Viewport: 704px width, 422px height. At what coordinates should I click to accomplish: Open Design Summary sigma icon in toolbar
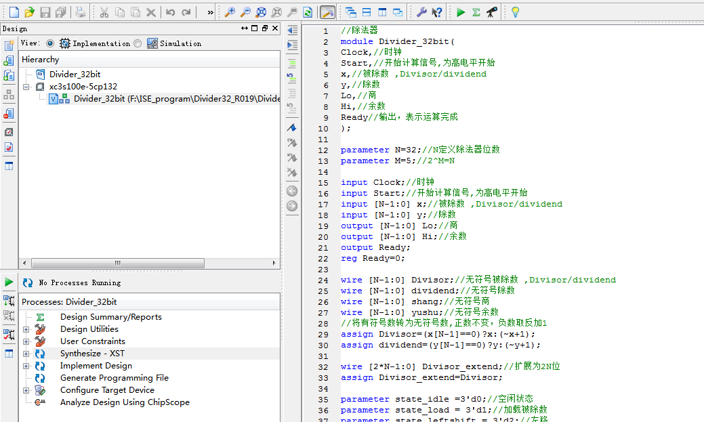[476, 12]
